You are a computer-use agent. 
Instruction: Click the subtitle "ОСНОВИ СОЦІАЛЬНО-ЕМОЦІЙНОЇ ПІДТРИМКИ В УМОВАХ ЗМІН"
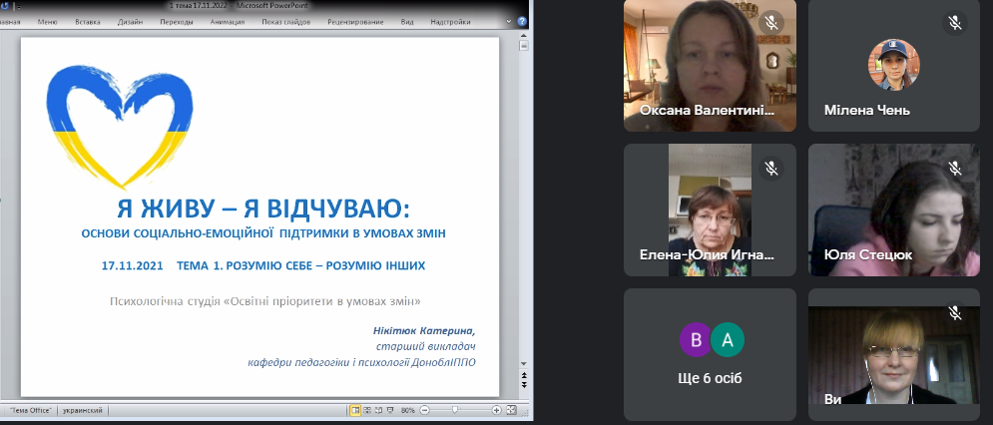click(x=263, y=233)
